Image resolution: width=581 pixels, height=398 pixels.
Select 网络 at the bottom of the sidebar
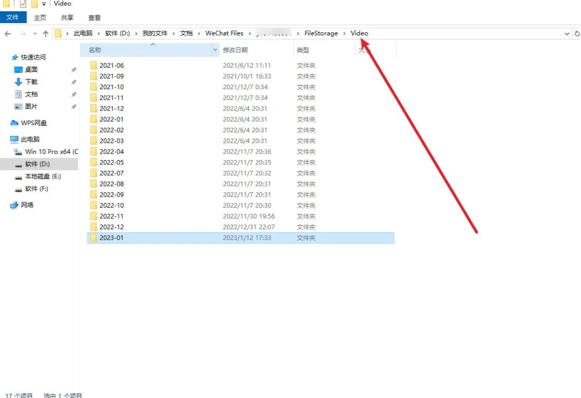point(27,205)
